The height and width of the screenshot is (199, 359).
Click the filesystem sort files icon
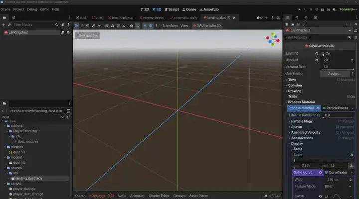[x=68, y=117]
